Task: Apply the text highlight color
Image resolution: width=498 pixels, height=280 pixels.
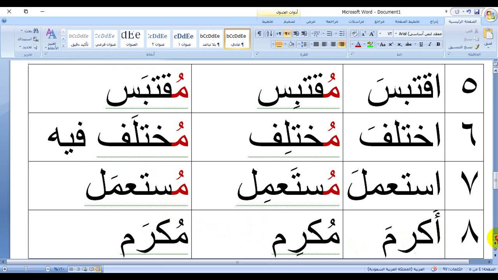Action: (370, 44)
